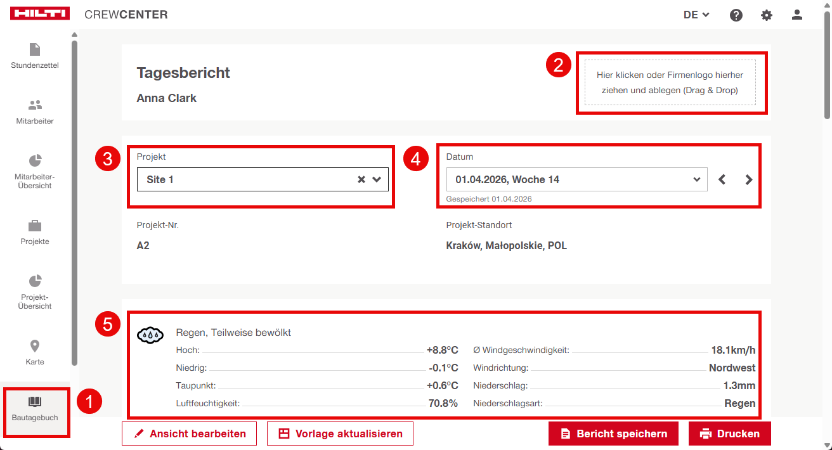Show the Projekt-Übersicht page

(35, 292)
